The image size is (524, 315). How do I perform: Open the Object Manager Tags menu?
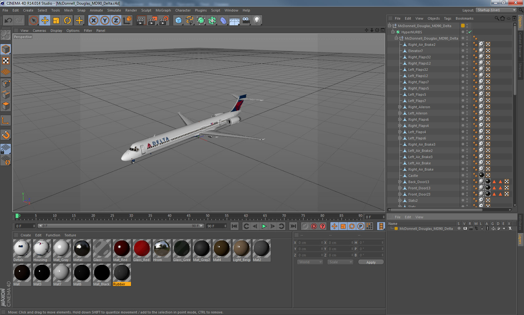[448, 18]
